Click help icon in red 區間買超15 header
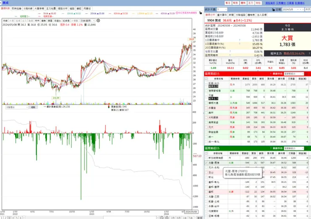This screenshot has width=311, height=219. tap(271, 74)
